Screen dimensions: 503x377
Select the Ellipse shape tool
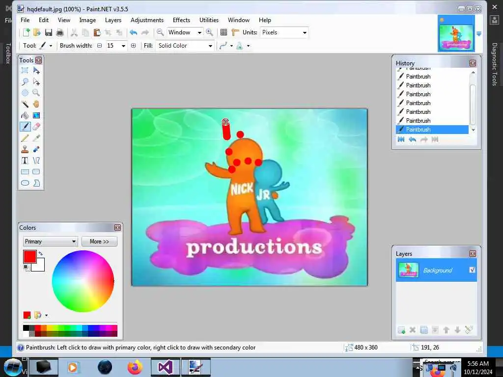25,183
